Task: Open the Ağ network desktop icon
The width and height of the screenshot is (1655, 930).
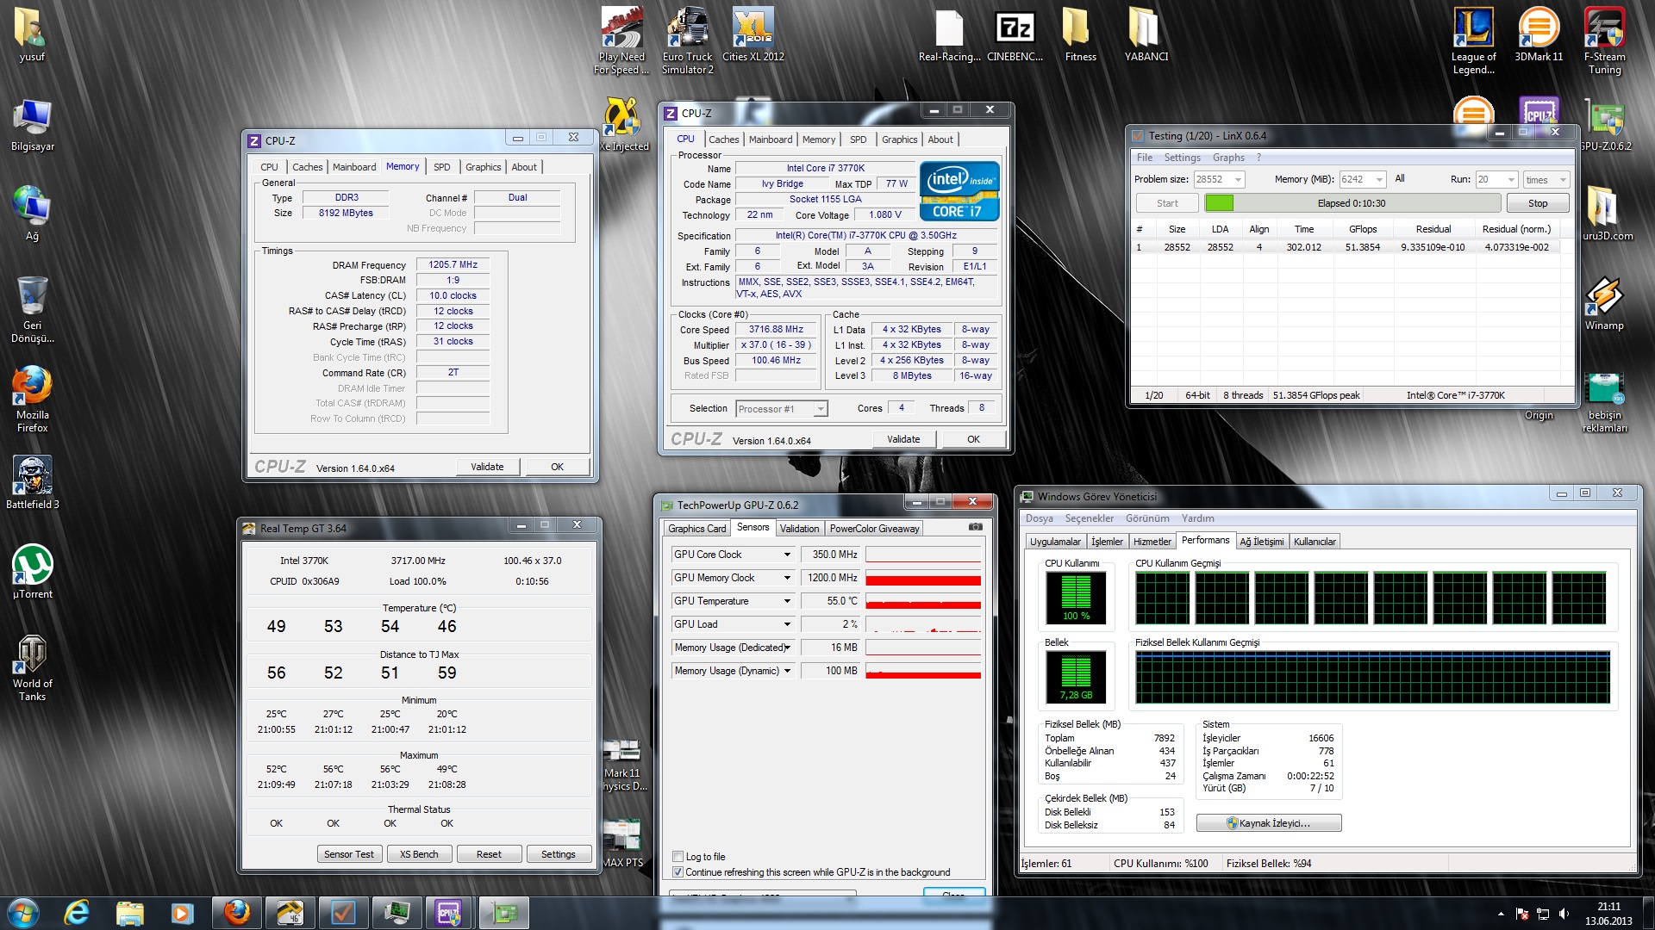Action: point(32,214)
